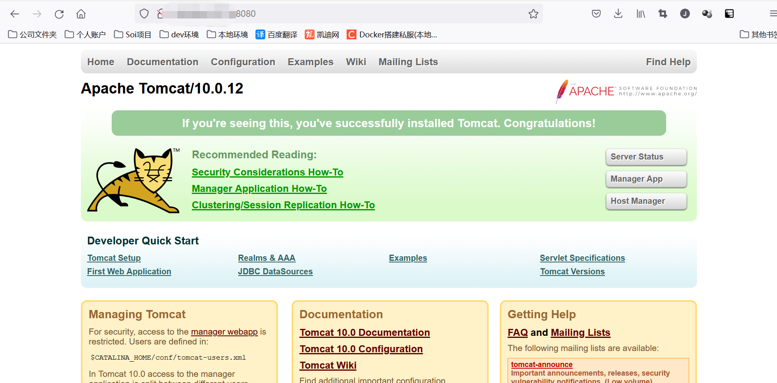Image resolution: width=777 pixels, height=383 pixels.
Task: Click the address bar URL field
Action: click(339, 14)
